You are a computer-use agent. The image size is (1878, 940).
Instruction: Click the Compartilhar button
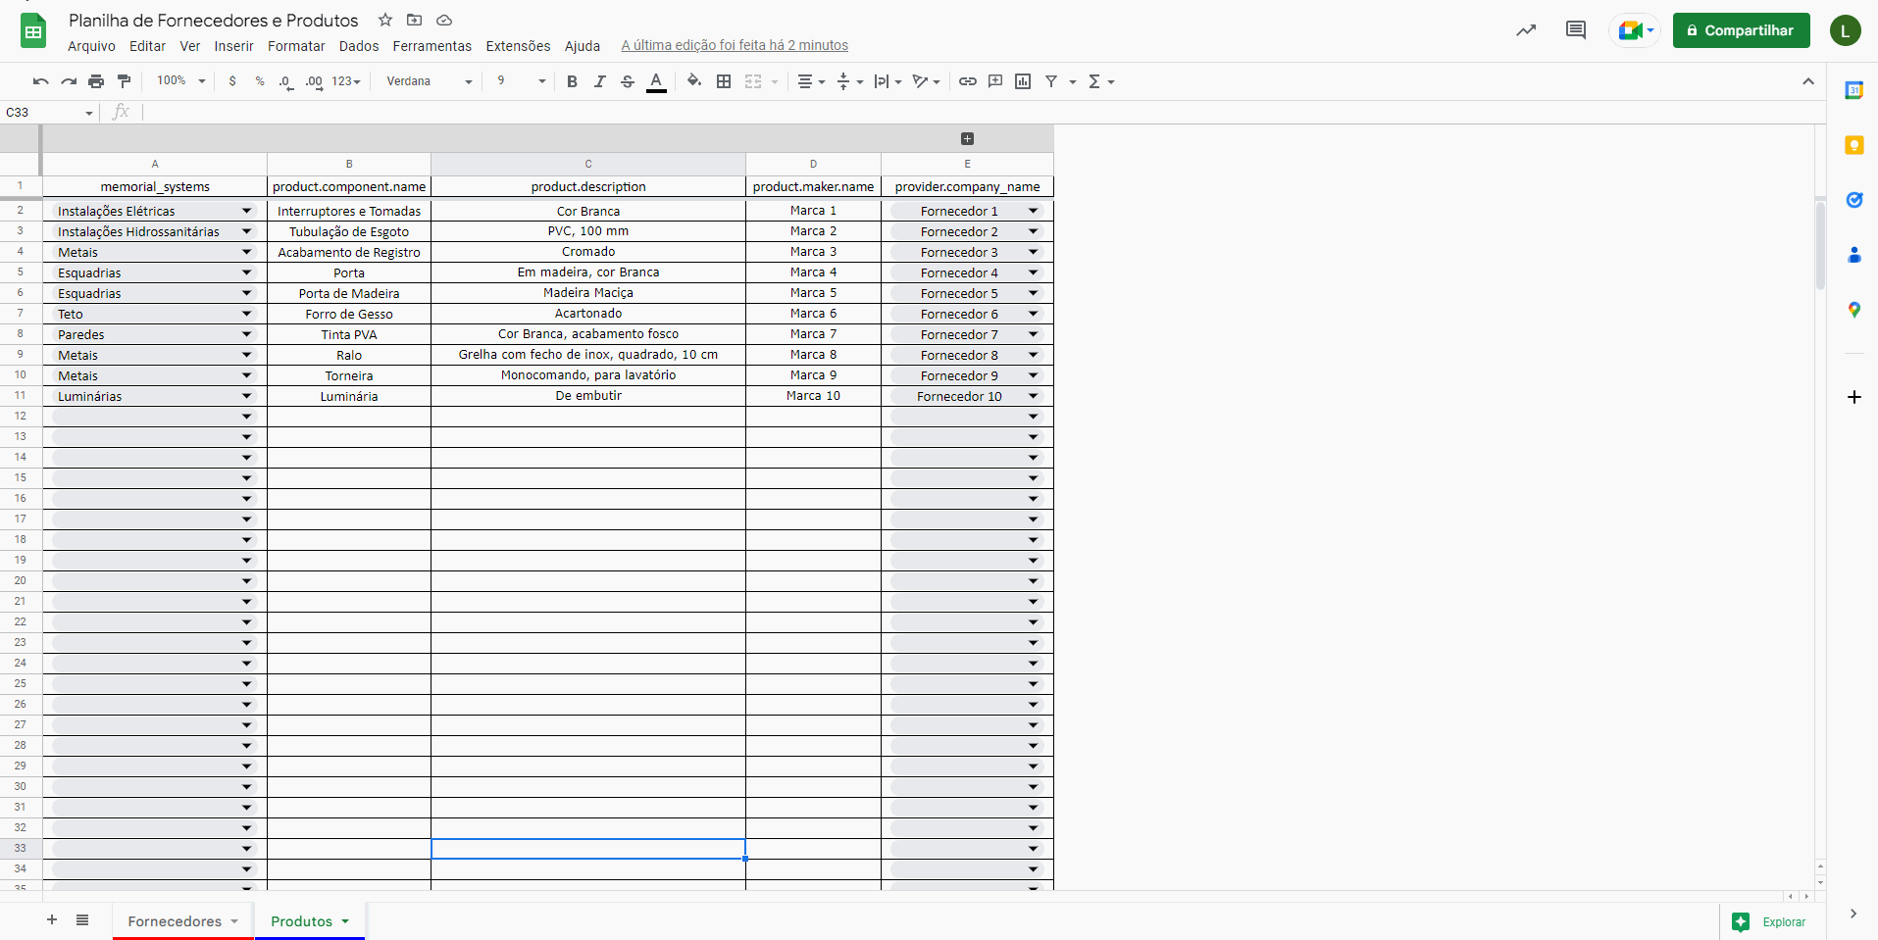point(1741,30)
